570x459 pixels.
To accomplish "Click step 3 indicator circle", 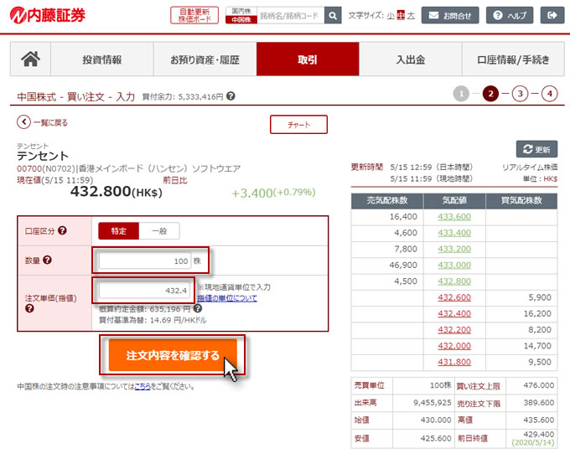I will [521, 94].
